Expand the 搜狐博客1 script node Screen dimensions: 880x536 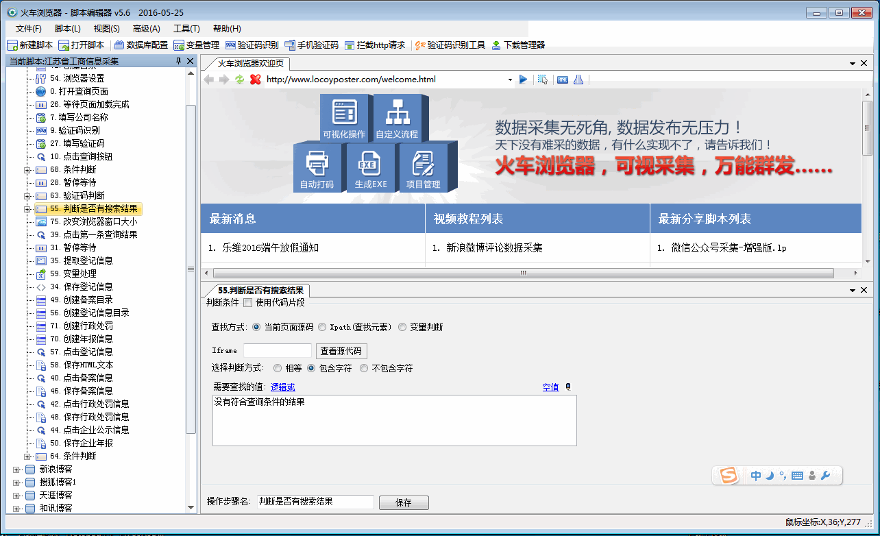[16, 483]
